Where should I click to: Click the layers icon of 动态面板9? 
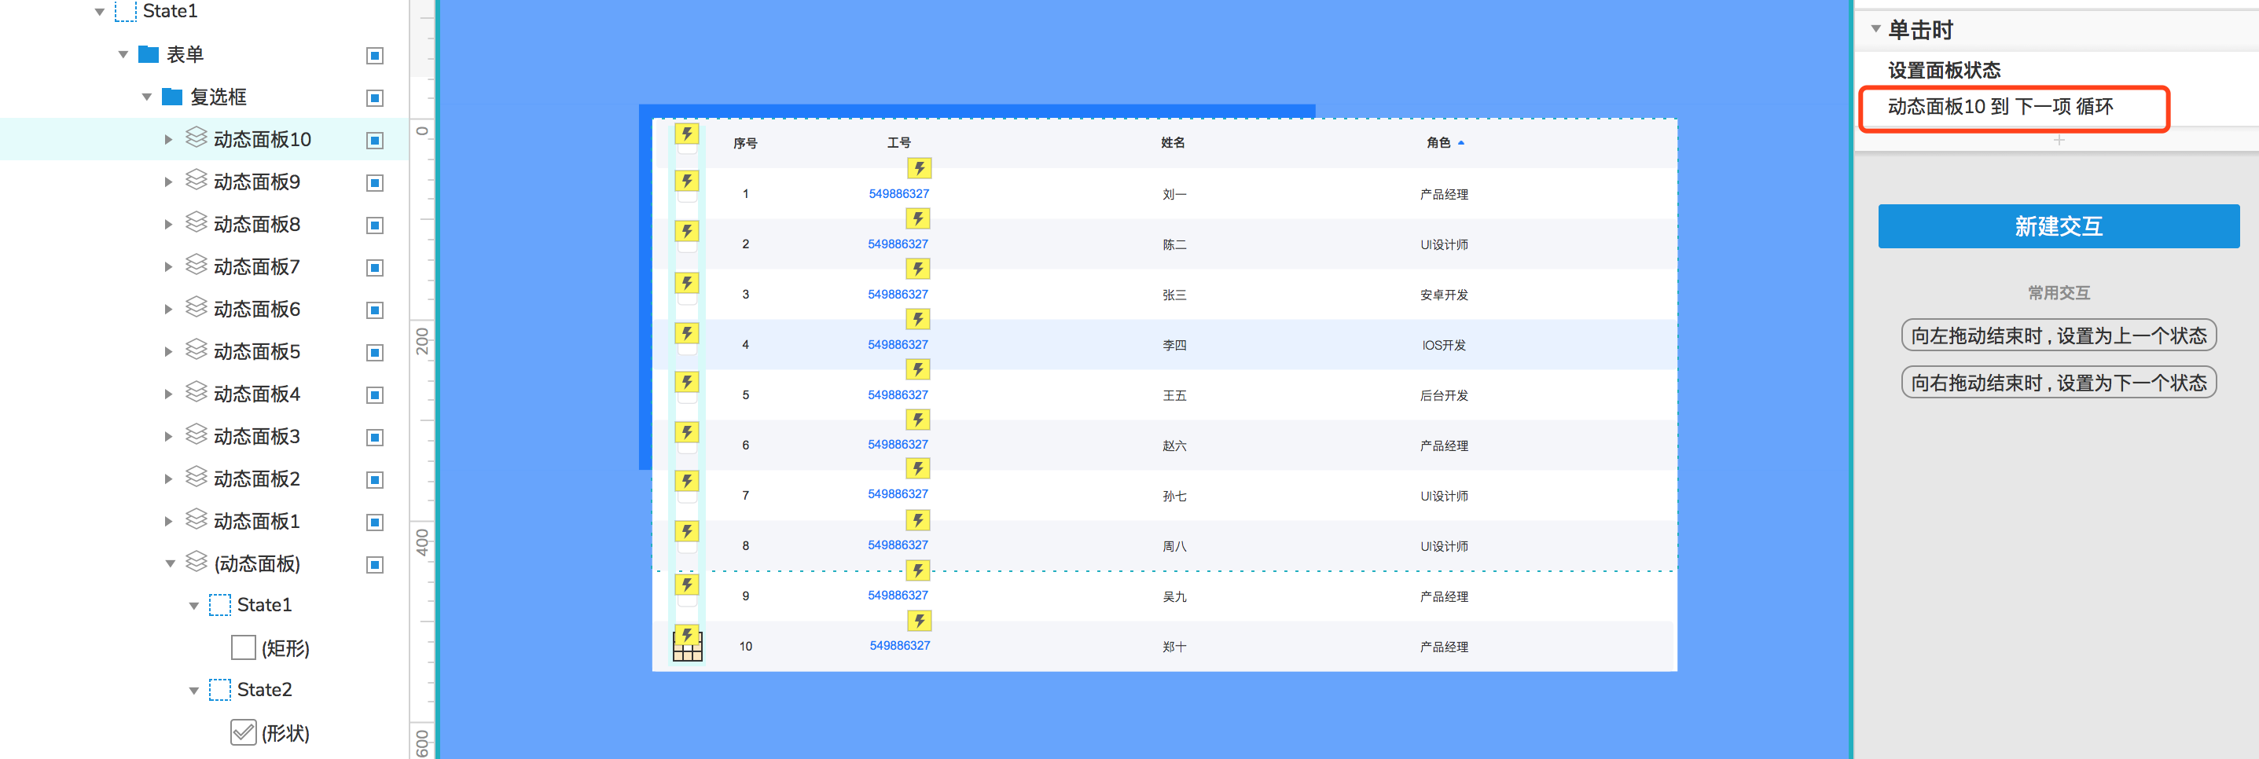197,180
